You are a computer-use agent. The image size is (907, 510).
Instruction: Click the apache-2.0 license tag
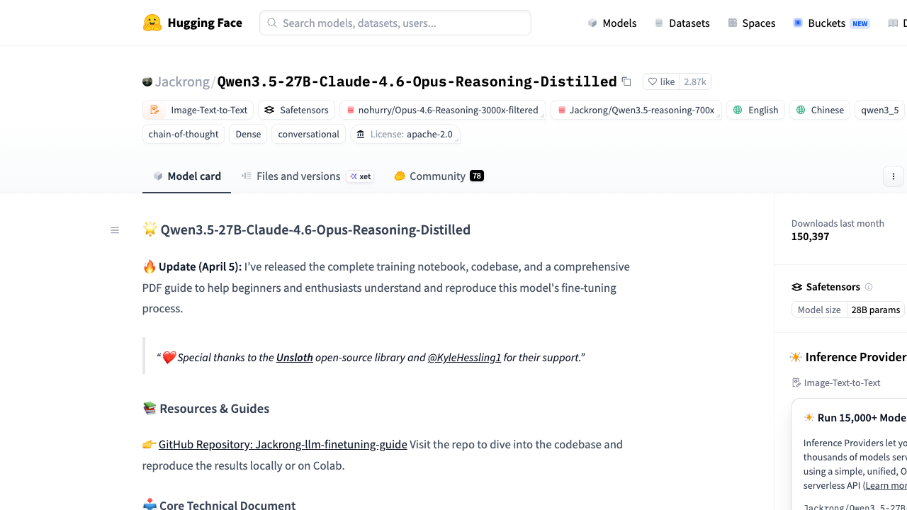point(405,134)
